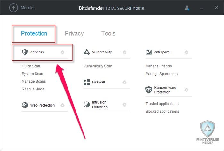
Task: Open Manage Scans
Action: coord(34,81)
